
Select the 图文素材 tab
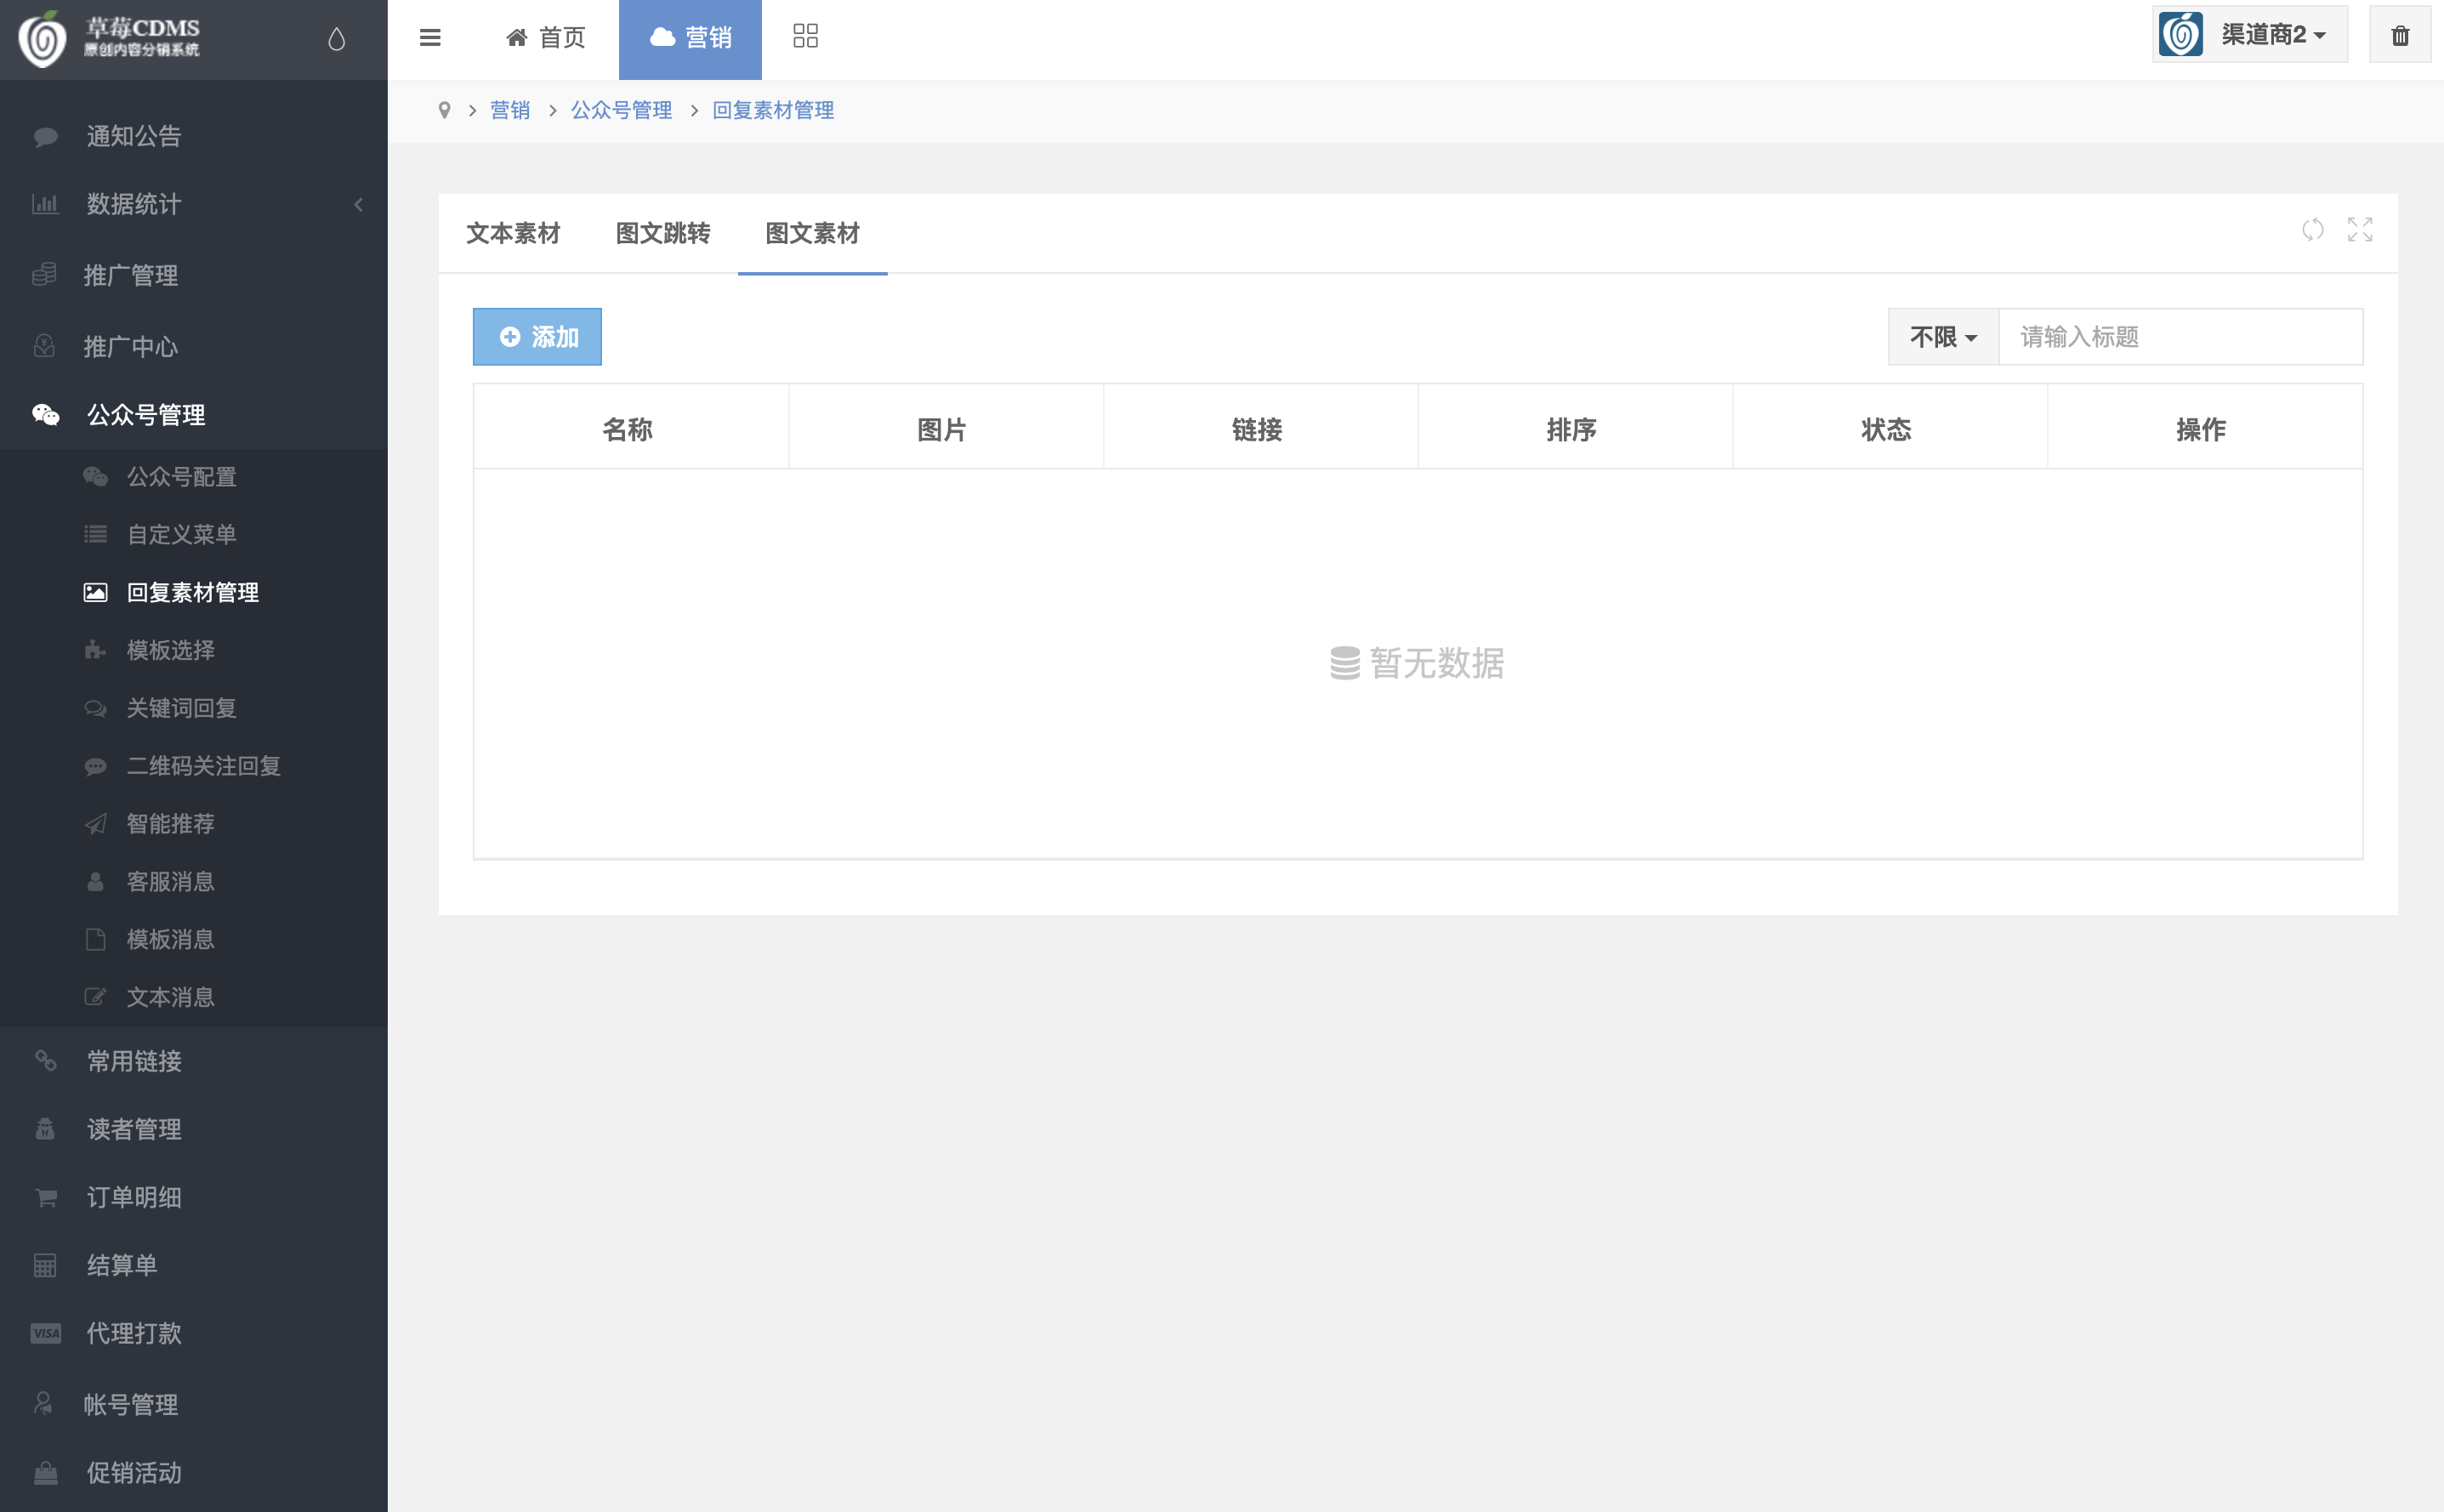tap(812, 233)
